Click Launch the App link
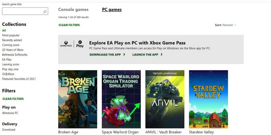The height and width of the screenshot is (135, 271). [x=145, y=55]
